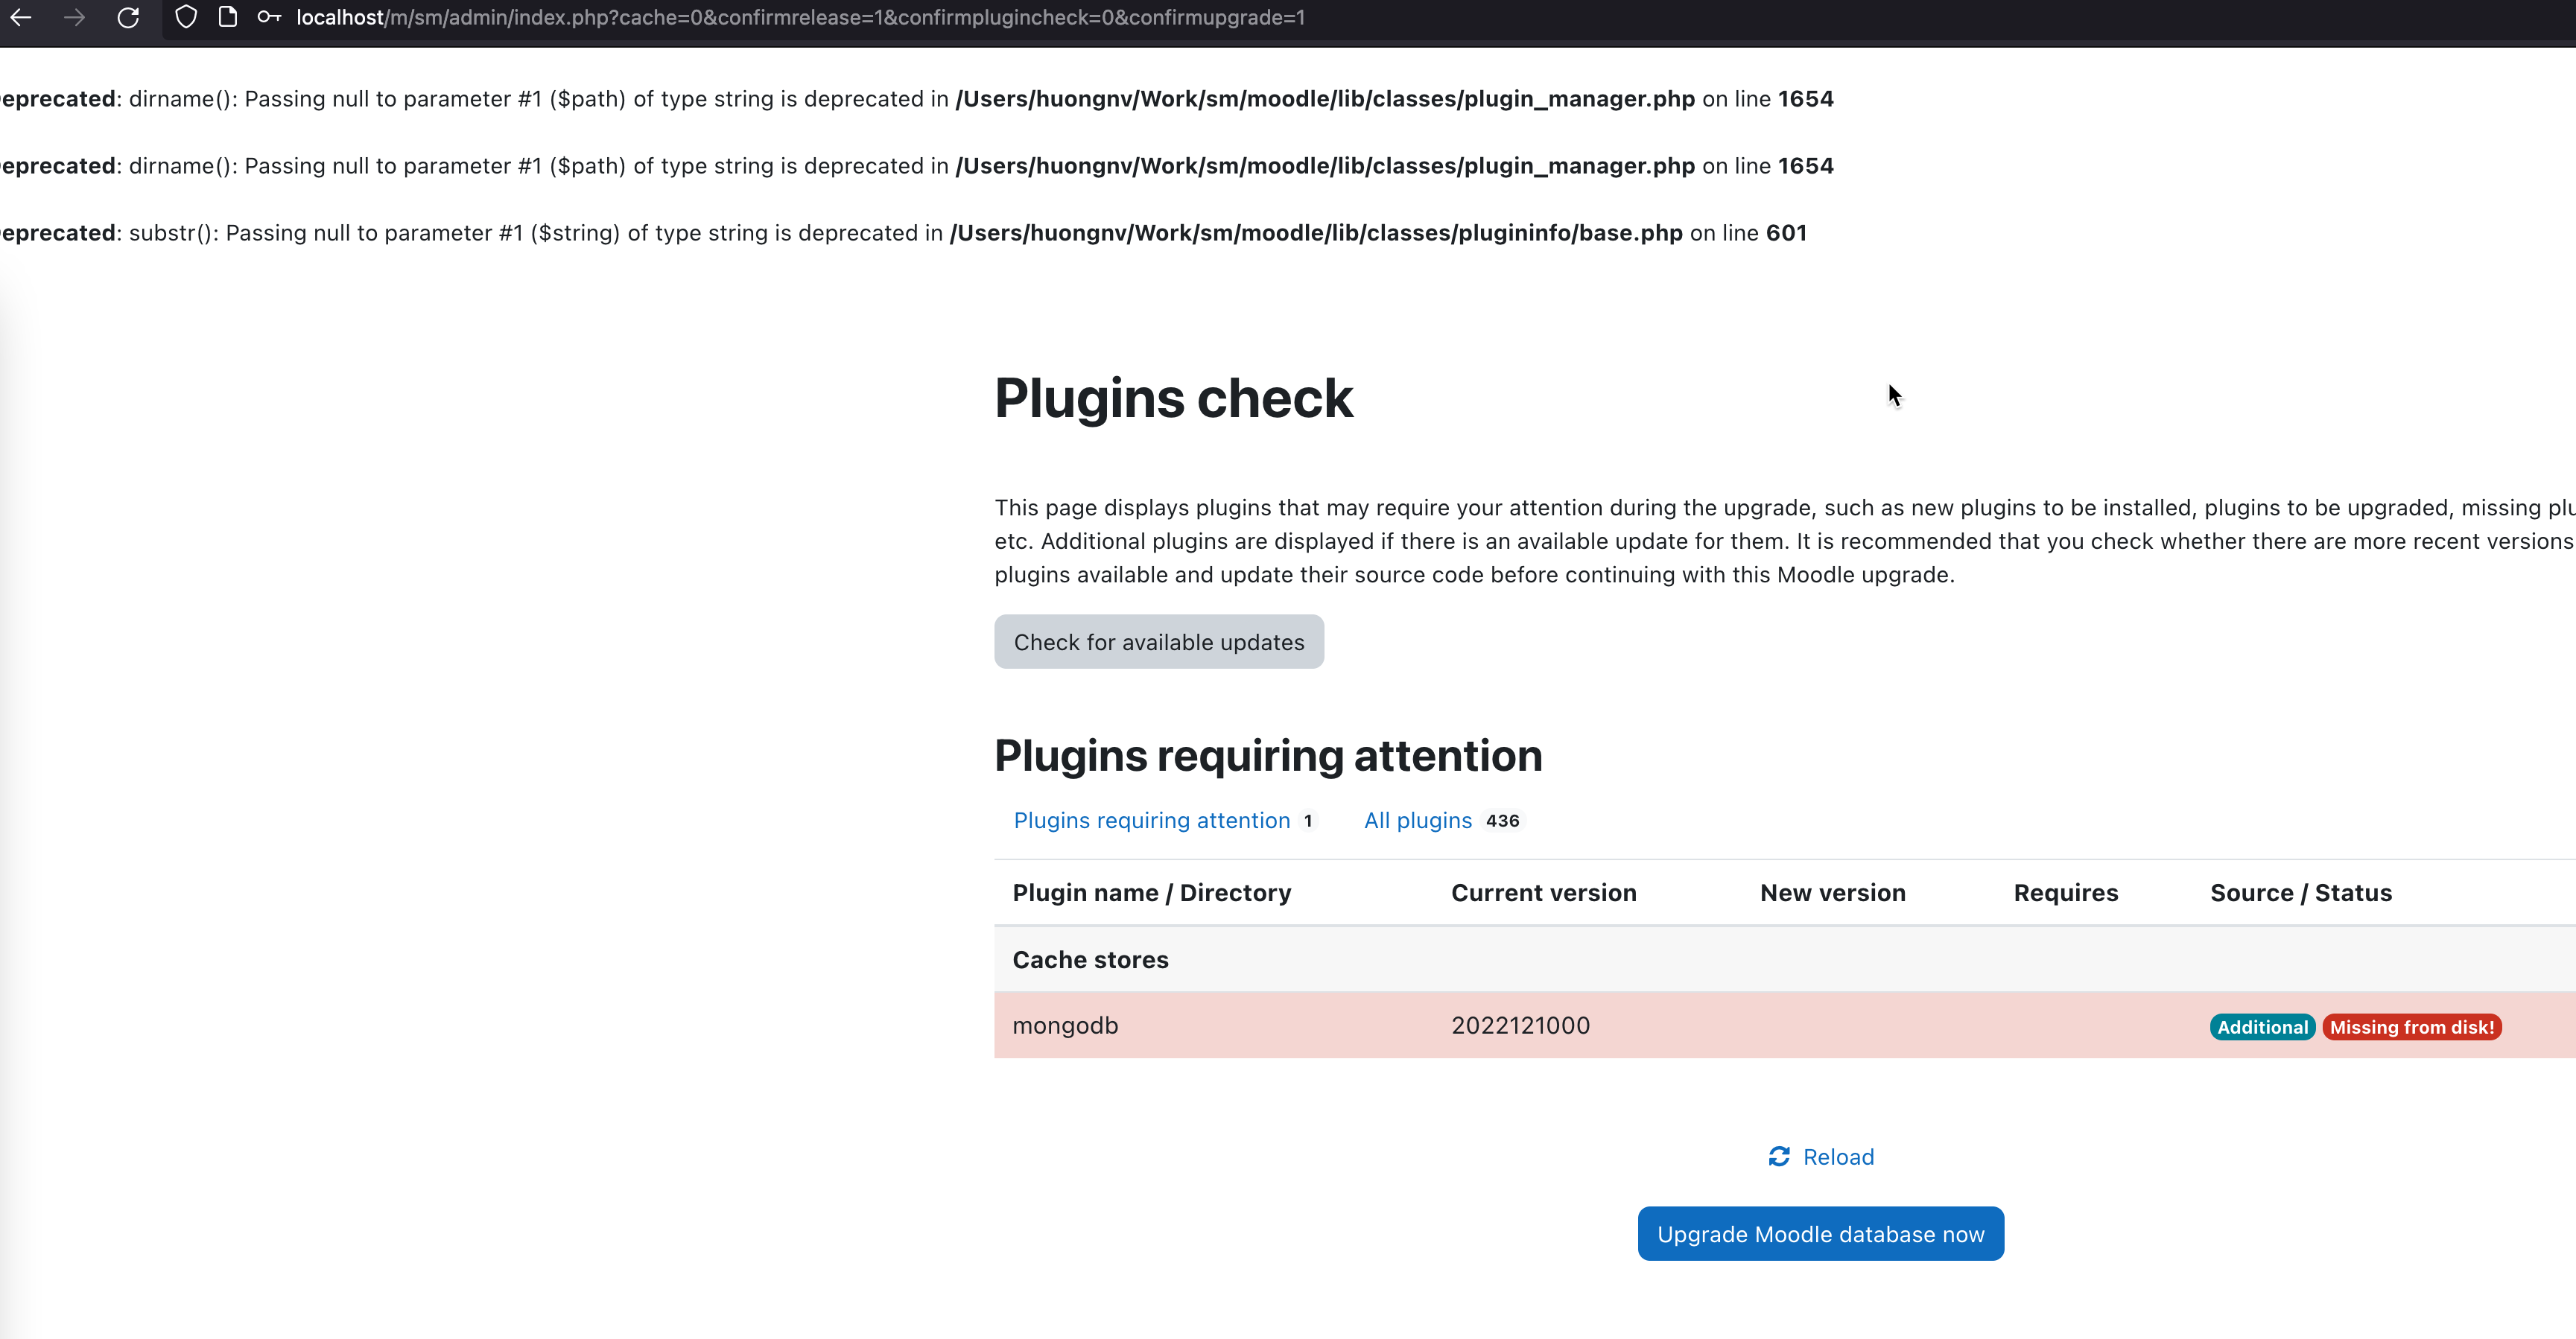This screenshot has height=1339, width=2576.
Task: Click the Additional status badge
Action: tap(2262, 1027)
